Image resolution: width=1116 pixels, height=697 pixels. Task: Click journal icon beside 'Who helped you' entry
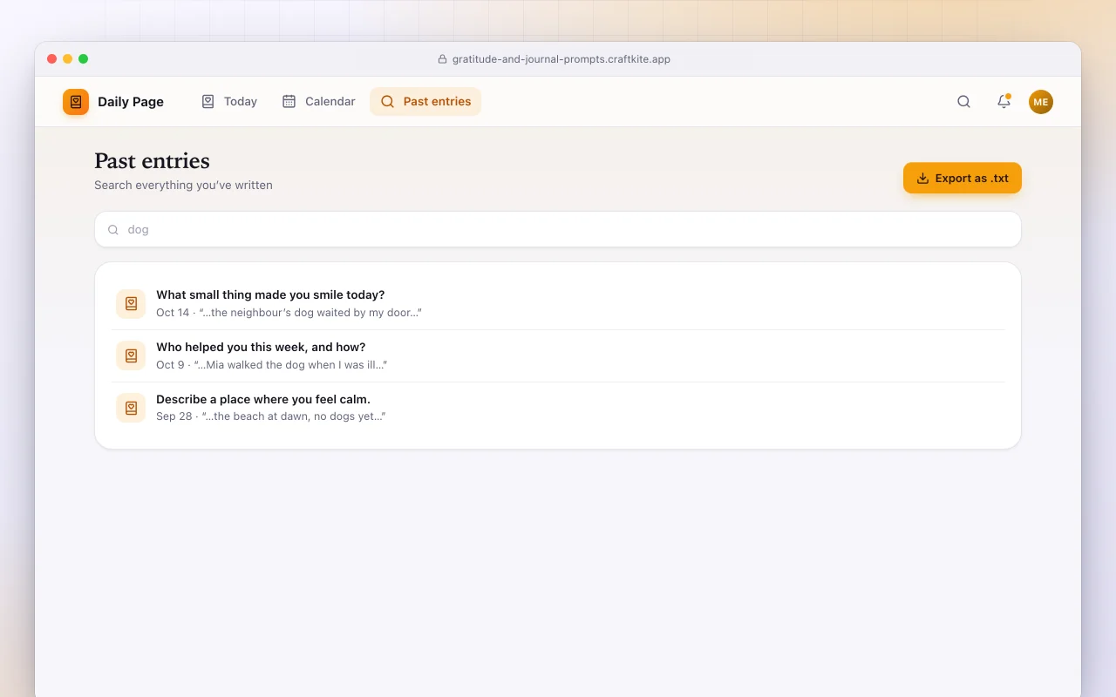tap(131, 355)
